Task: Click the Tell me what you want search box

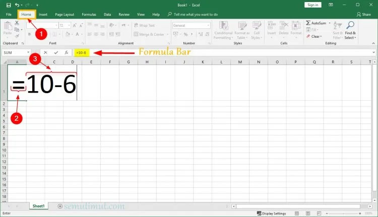Action: coord(193,15)
